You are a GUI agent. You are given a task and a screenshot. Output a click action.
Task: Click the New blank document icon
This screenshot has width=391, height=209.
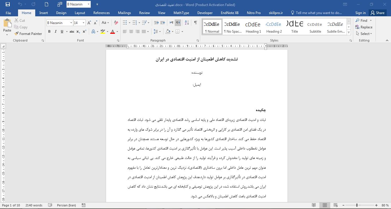[x=47, y=4]
